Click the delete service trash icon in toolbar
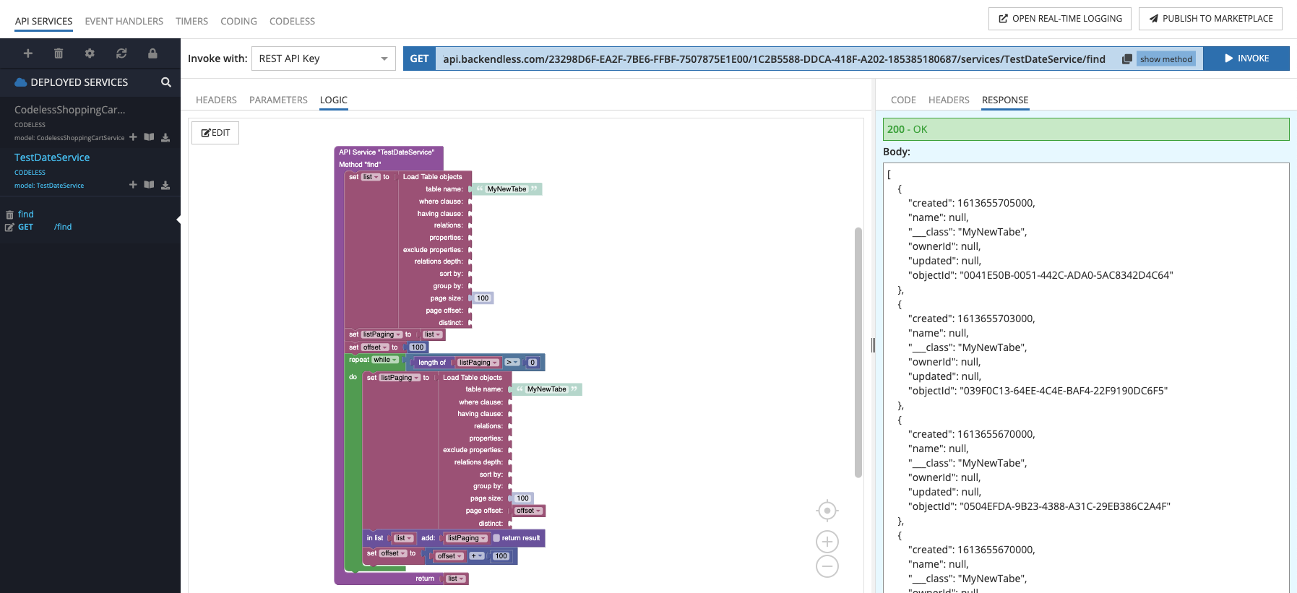 tap(59, 53)
